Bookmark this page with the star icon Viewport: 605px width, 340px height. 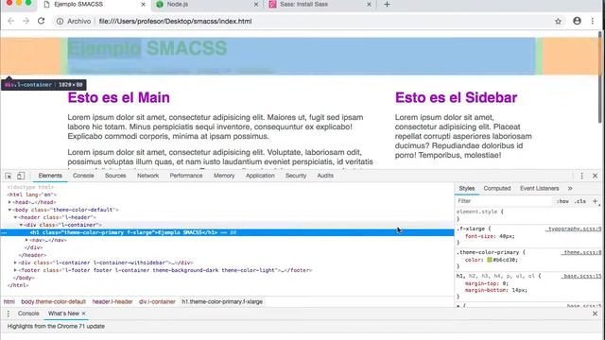(x=558, y=21)
